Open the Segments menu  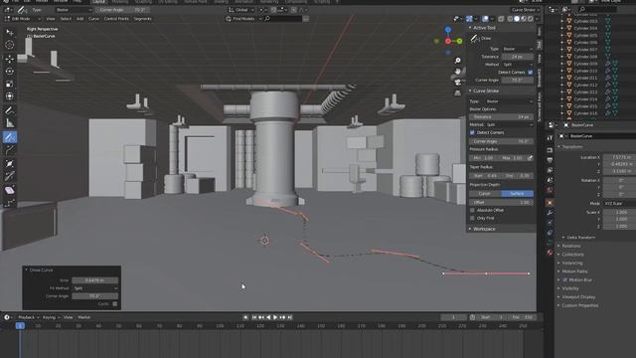coord(143,19)
